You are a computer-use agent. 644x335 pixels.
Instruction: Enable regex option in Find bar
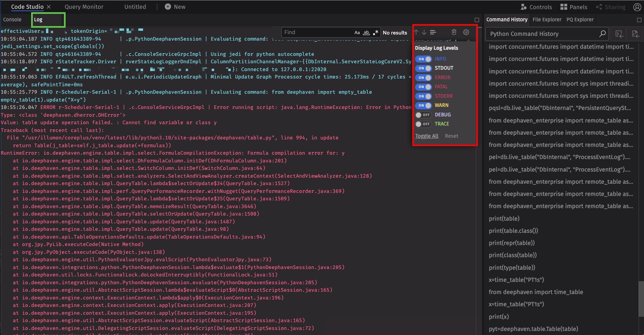[x=375, y=32]
